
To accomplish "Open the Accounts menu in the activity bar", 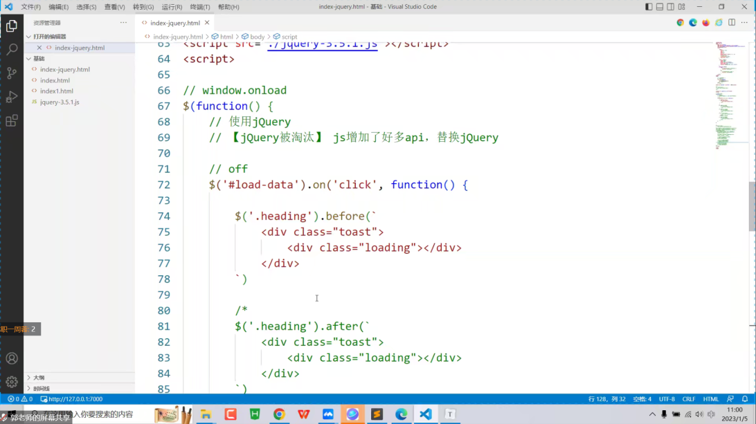I will (x=12, y=358).
